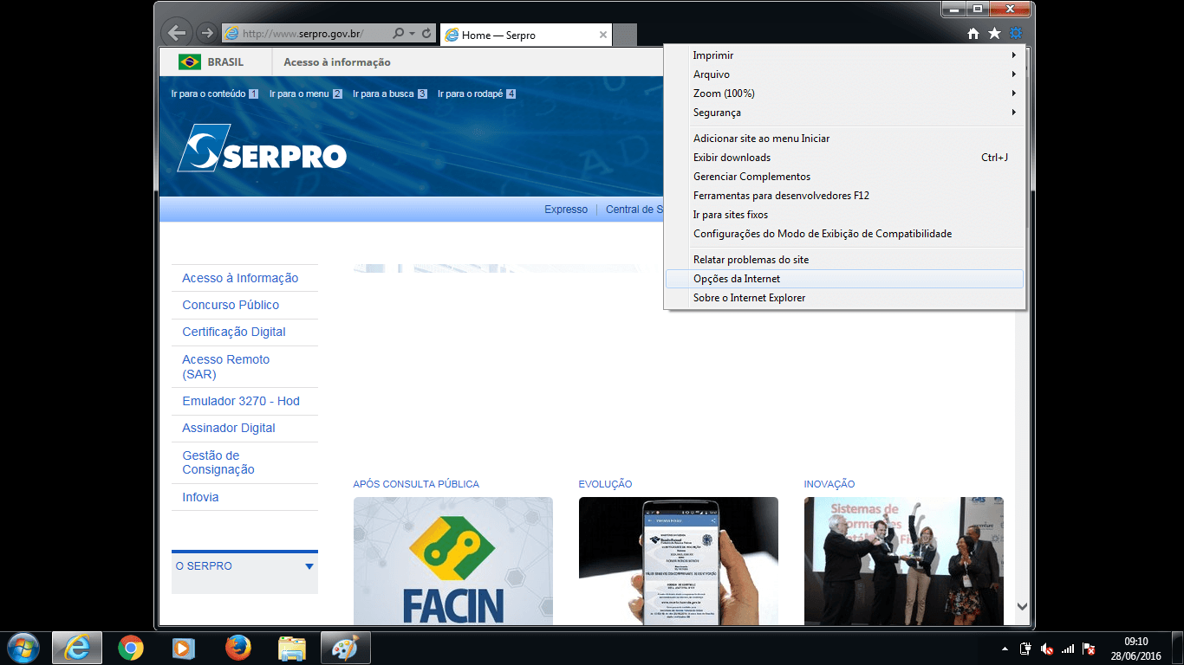The image size is (1184, 665).
Task: Open the Infovia sidebar link
Action: click(200, 497)
